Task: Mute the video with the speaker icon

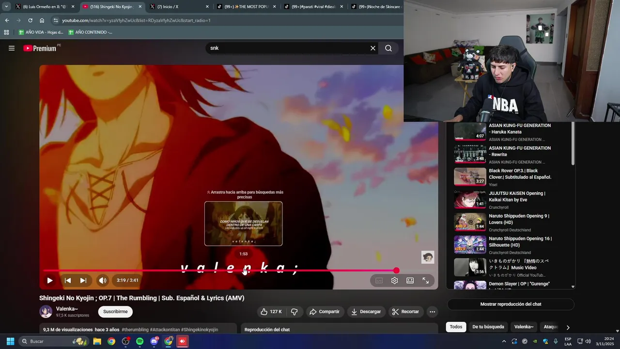Action: coord(103,280)
